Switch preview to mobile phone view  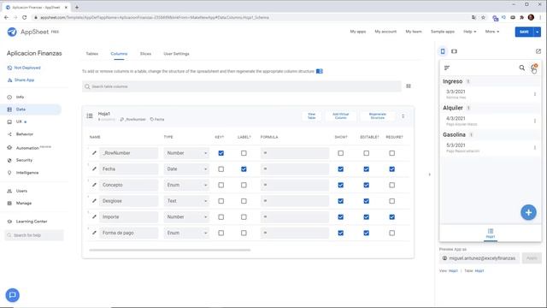pyautogui.click(x=443, y=51)
